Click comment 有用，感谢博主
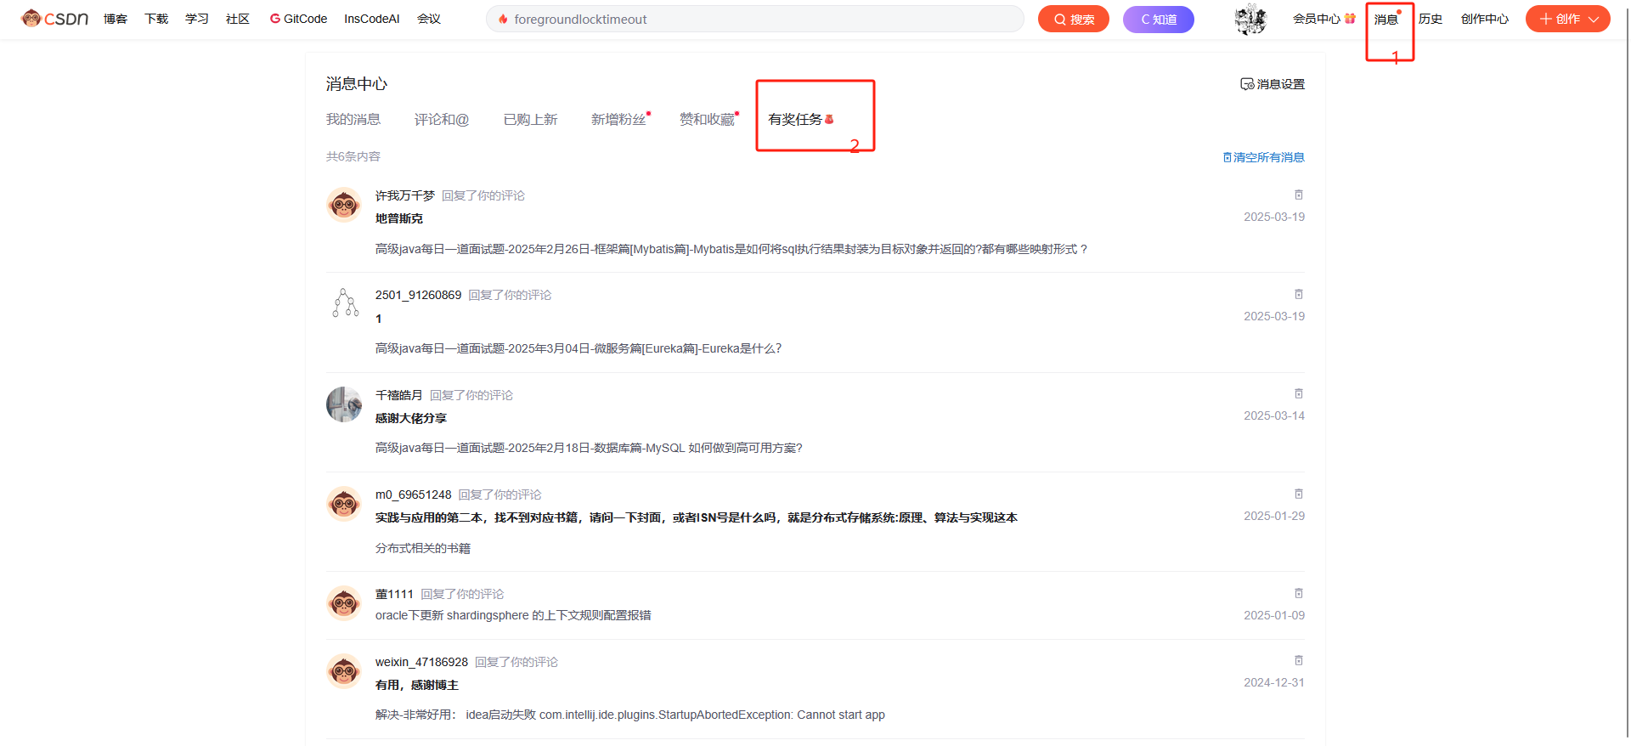 [x=417, y=685]
